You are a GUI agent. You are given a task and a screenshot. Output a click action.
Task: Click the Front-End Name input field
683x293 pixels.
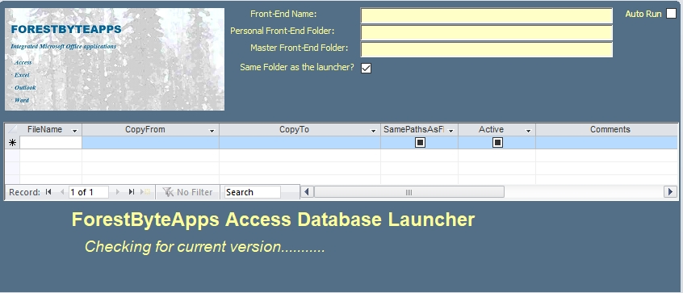[487, 15]
